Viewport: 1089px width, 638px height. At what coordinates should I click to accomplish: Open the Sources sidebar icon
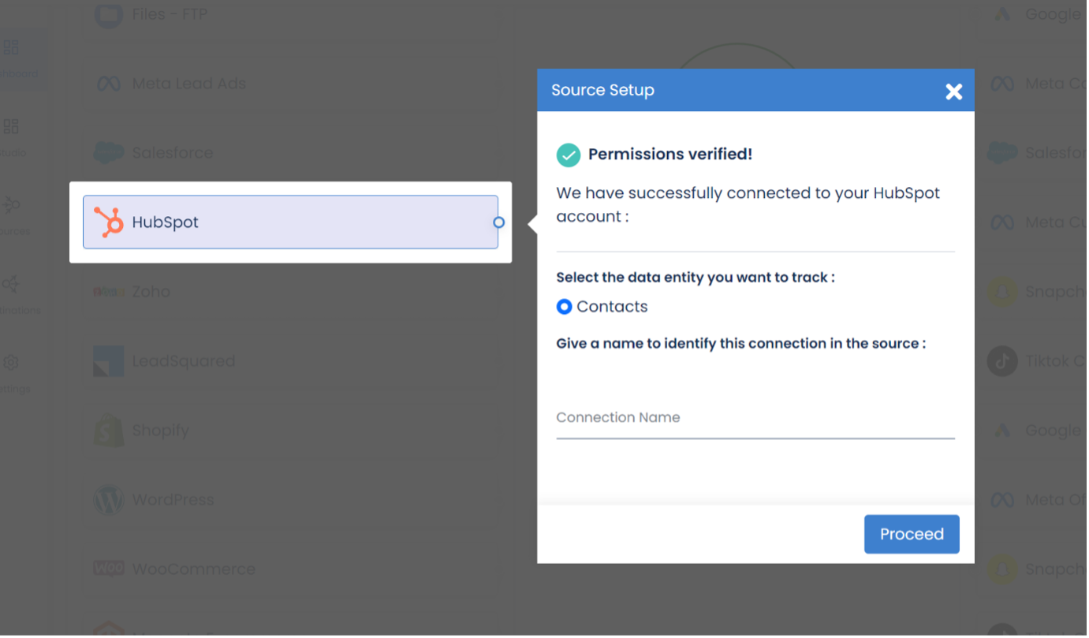coord(12,206)
